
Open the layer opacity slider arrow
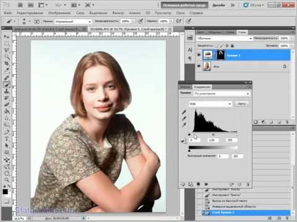[291, 38]
